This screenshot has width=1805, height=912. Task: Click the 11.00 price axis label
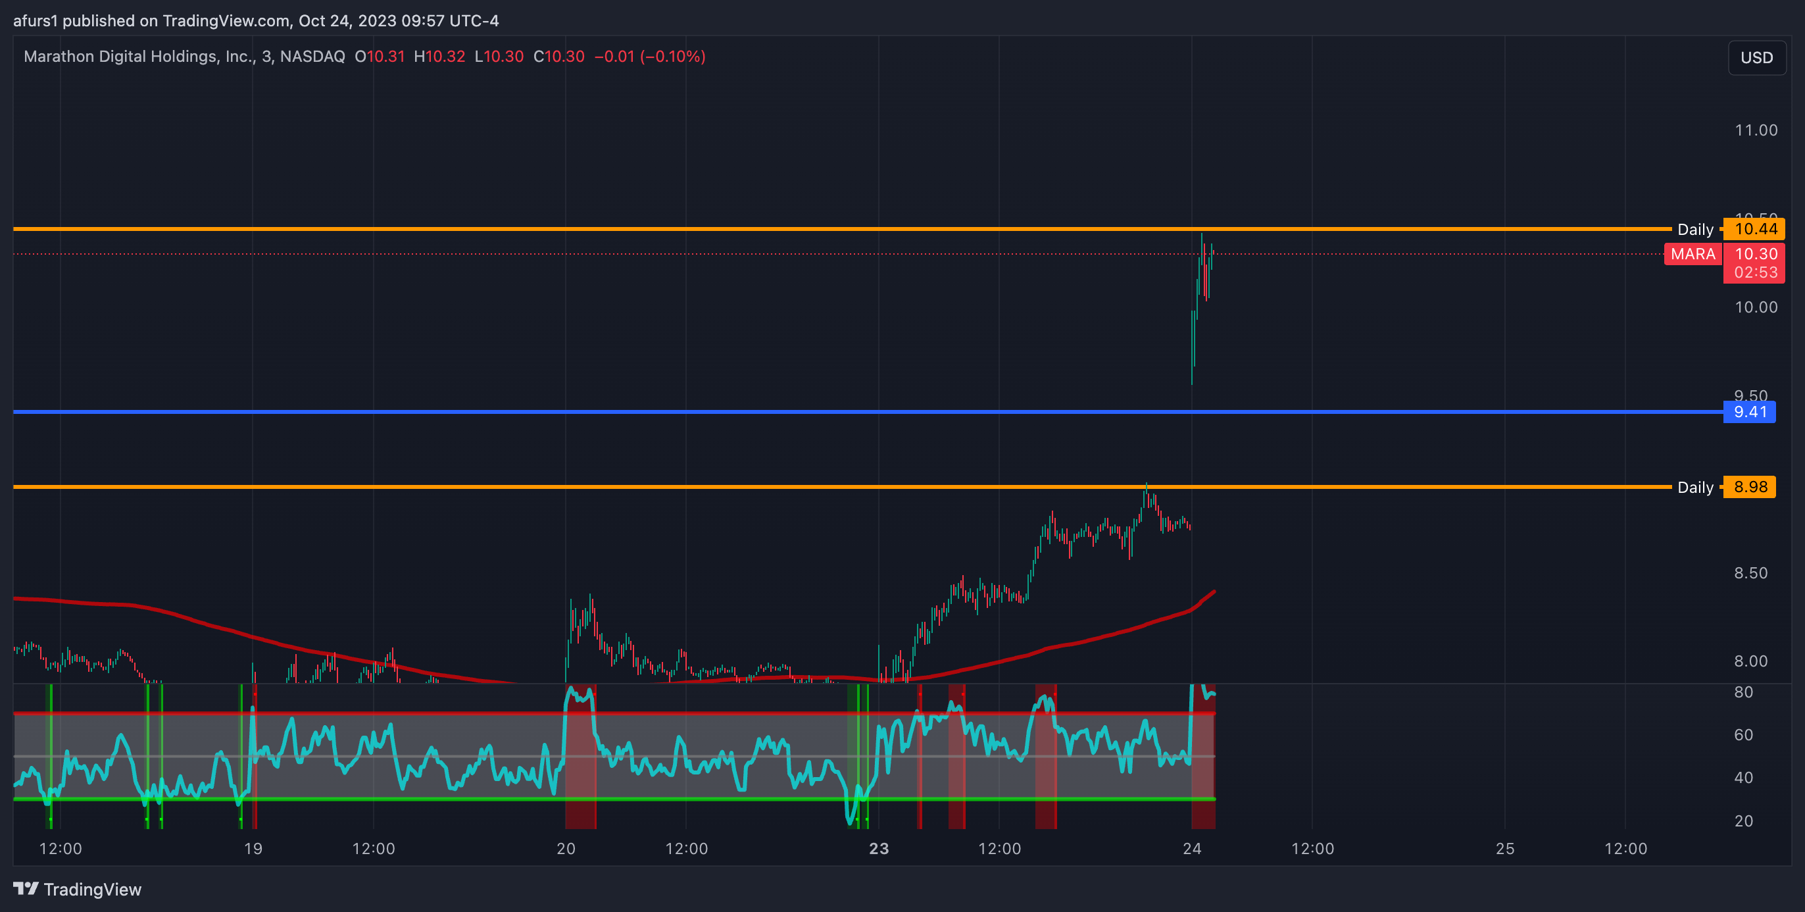[1755, 130]
